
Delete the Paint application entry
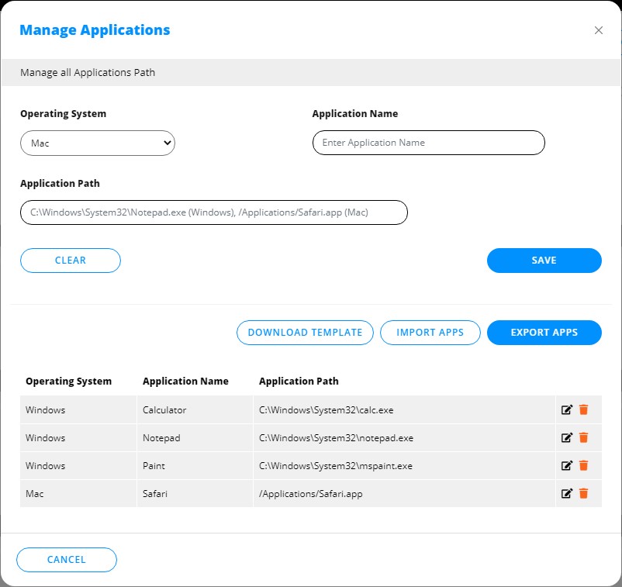(x=584, y=465)
